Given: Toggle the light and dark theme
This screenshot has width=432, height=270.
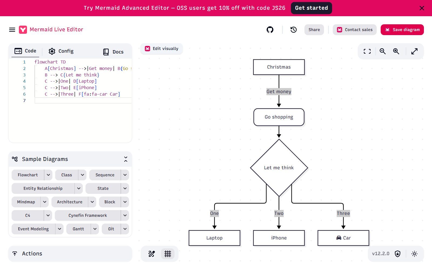Looking at the screenshot, I should point(414,254).
